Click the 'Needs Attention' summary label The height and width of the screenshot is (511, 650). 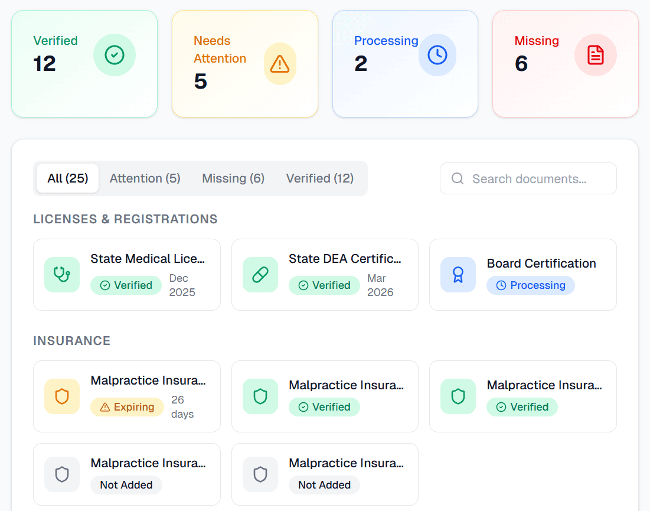click(x=220, y=50)
